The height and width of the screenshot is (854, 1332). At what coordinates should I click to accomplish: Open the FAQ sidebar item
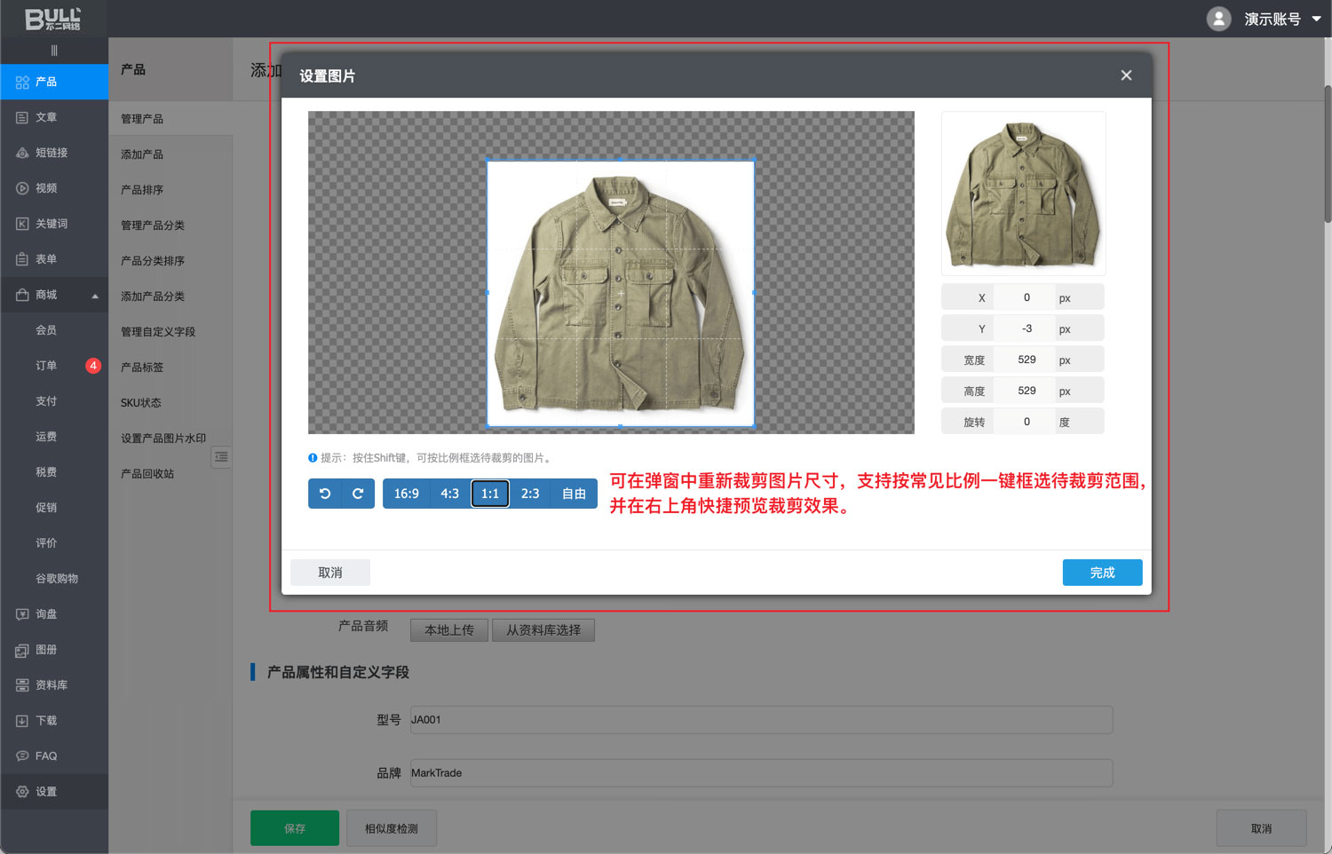(45, 756)
